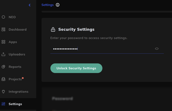Click the red Projects notification dot
Image resolution: width=172 pixels, height=111 pixels.
pos(23,78)
